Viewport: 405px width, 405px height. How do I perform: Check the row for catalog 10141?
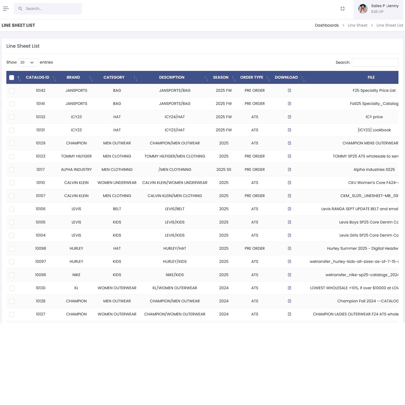[12, 104]
